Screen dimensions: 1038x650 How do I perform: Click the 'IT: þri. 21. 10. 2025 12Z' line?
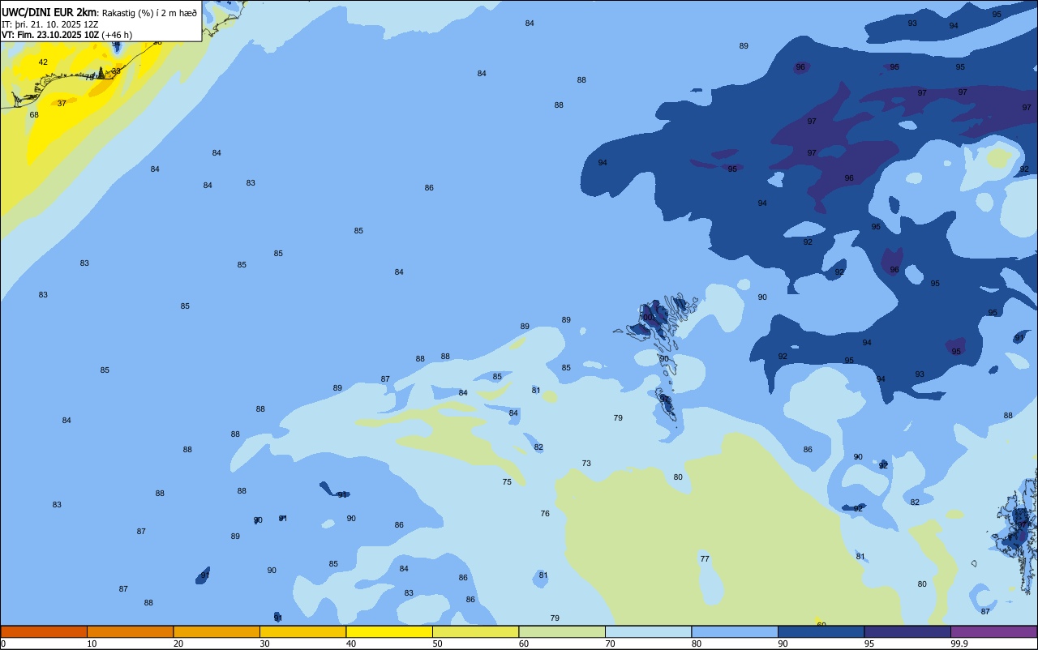[50, 24]
